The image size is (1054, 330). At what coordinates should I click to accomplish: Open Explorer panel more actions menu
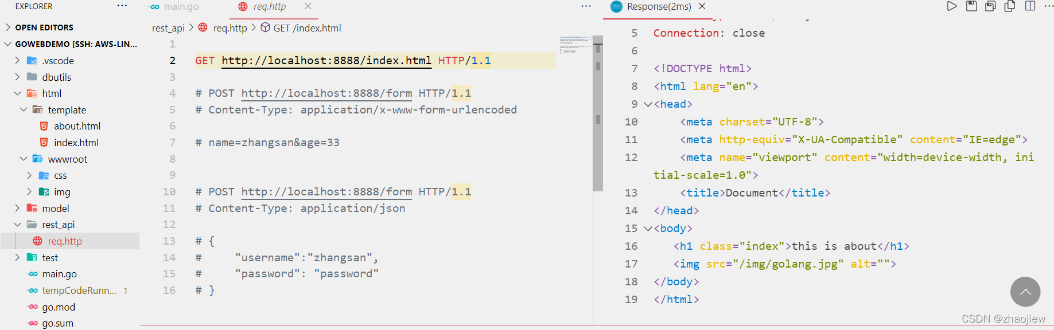click(x=122, y=6)
